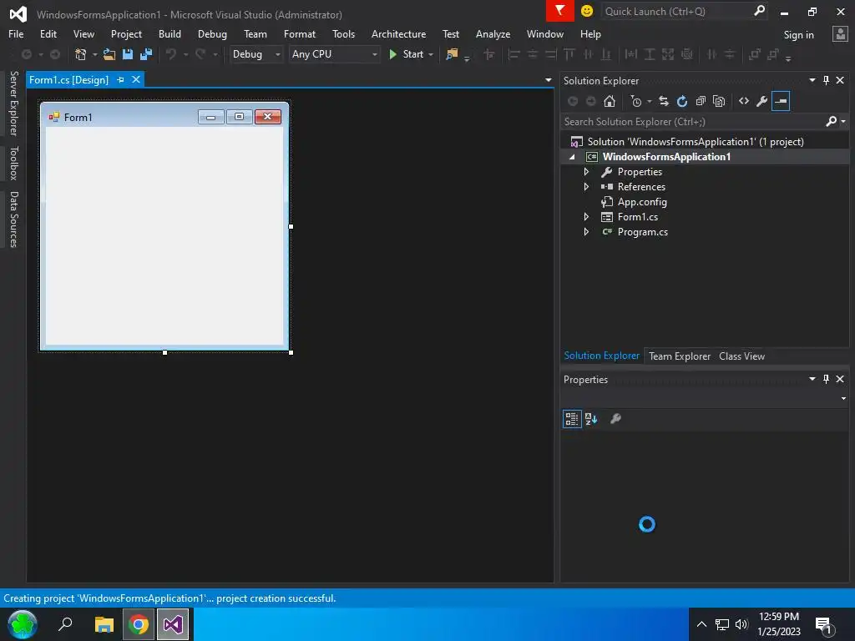Open the document tab list dropdown arrow
855x641 pixels.
[548, 80]
